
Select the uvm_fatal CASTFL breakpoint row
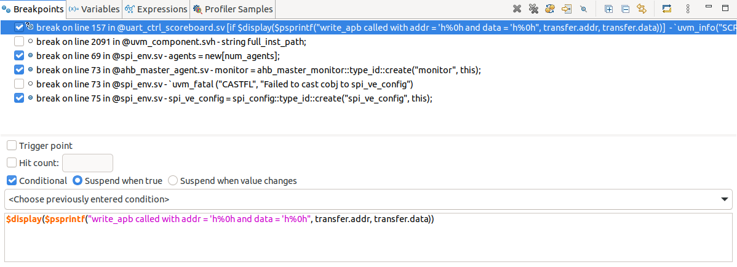[368, 84]
